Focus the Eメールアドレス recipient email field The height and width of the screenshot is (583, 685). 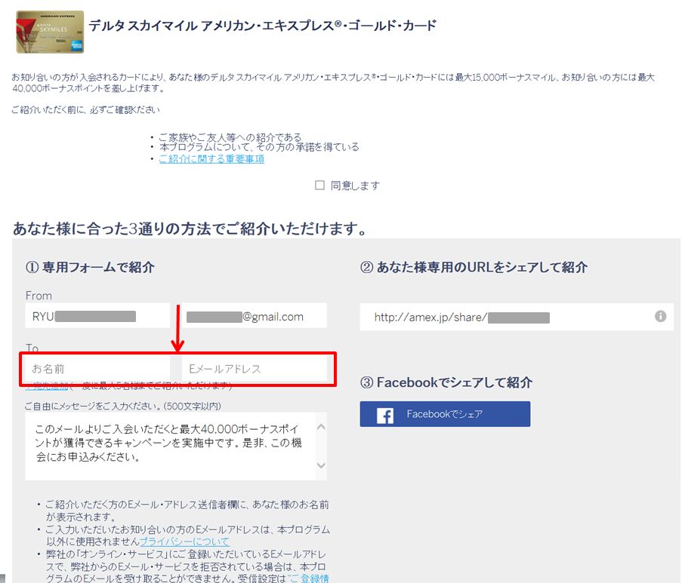[255, 369]
